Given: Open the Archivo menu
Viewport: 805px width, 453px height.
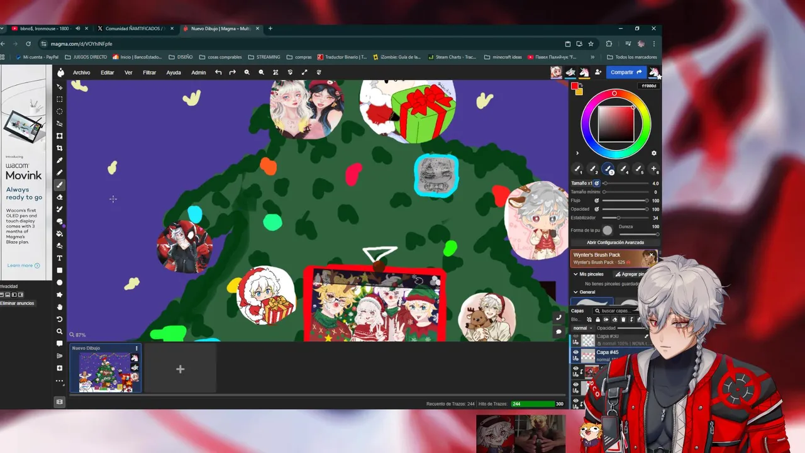Looking at the screenshot, I should [x=81, y=72].
